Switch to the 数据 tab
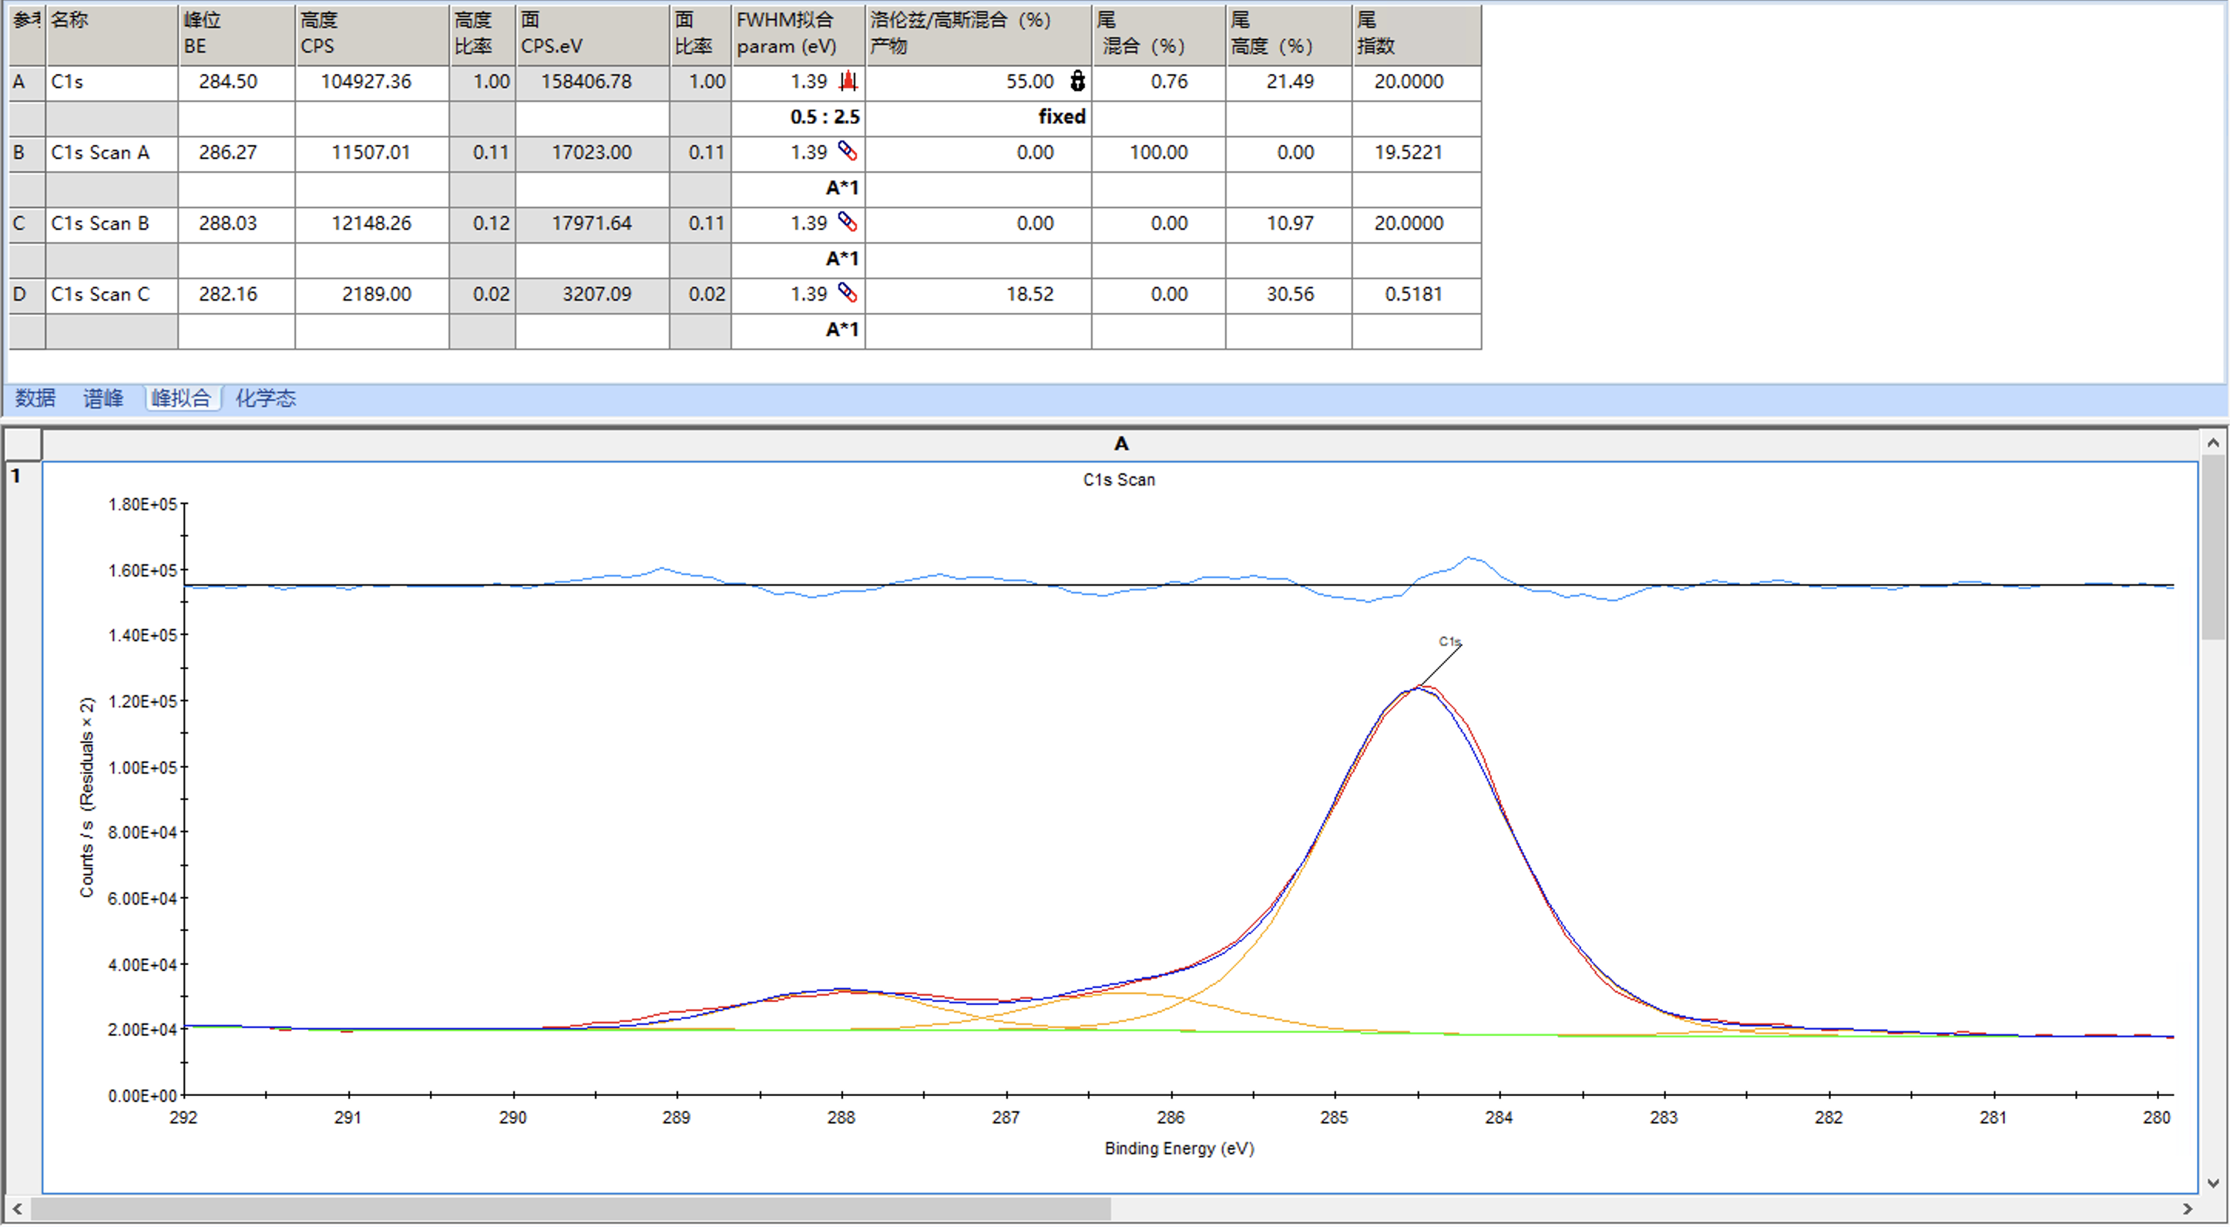 tap(35, 398)
